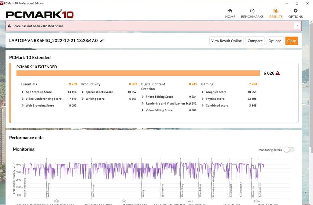The width and height of the screenshot is (313, 205).
Task: Expand the Spreadsheets Score row
Action: click(x=83, y=92)
